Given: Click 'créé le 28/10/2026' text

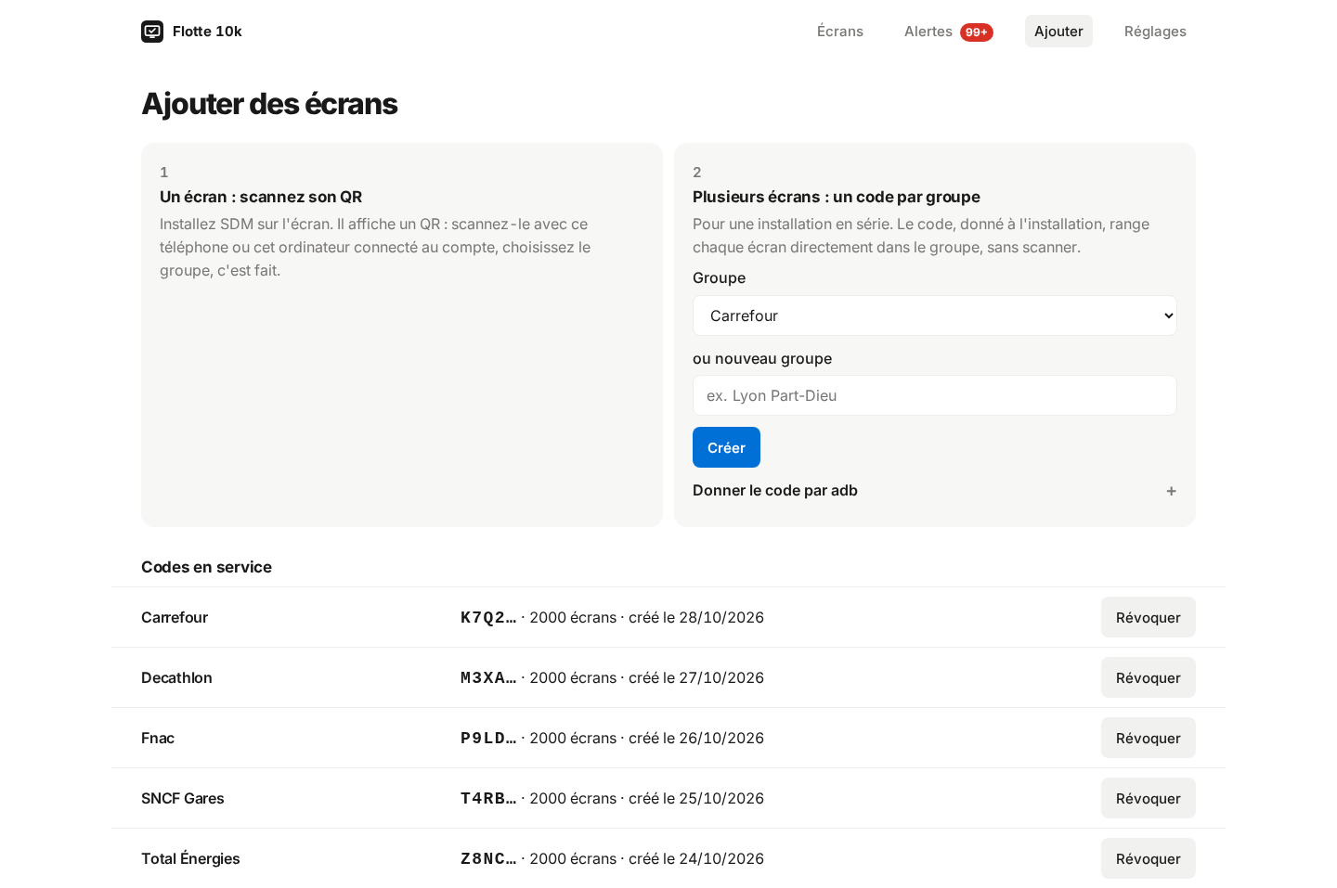Looking at the screenshot, I should (x=696, y=617).
